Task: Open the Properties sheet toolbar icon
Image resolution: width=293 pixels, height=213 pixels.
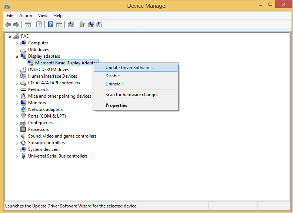Action: [x=39, y=24]
